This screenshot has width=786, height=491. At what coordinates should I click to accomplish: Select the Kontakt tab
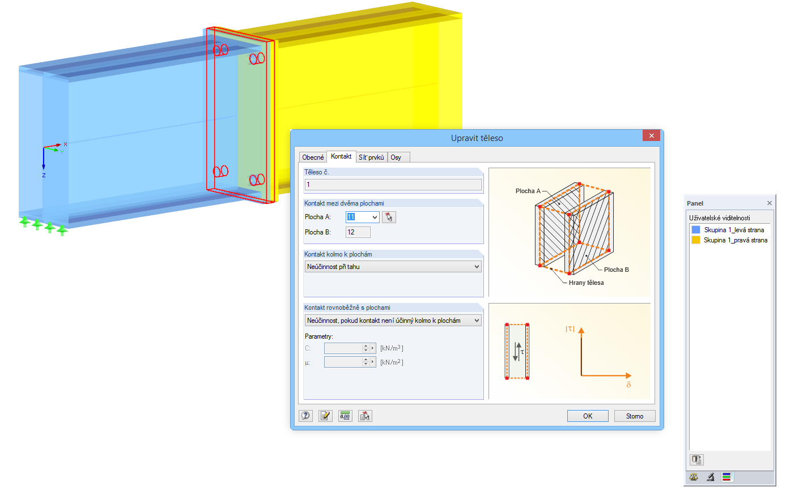tap(341, 156)
